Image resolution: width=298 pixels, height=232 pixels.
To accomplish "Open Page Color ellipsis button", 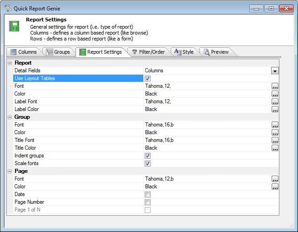I will point(275,187).
